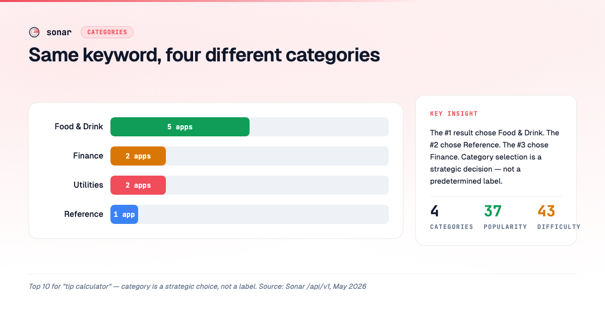Viewport: 605px width, 317px height.
Task: Click the sonar brand name text
Action: pos(59,32)
